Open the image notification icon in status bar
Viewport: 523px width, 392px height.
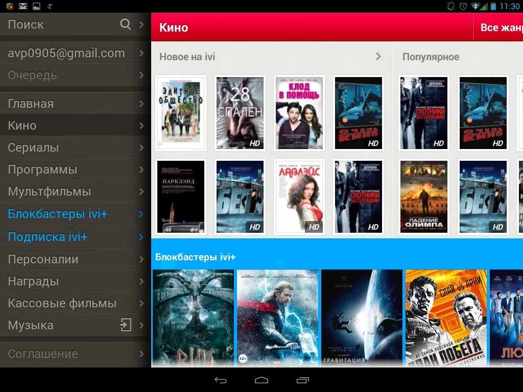coord(36,6)
